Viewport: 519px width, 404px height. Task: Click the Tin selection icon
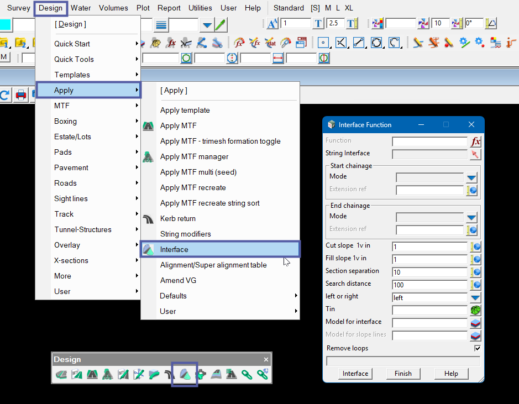click(475, 310)
